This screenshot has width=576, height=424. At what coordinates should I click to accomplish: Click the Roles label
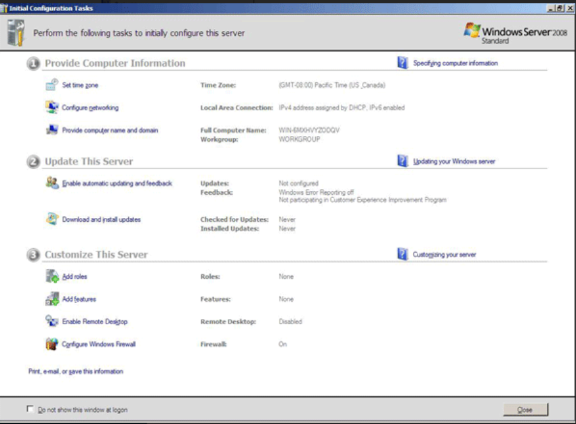click(210, 276)
